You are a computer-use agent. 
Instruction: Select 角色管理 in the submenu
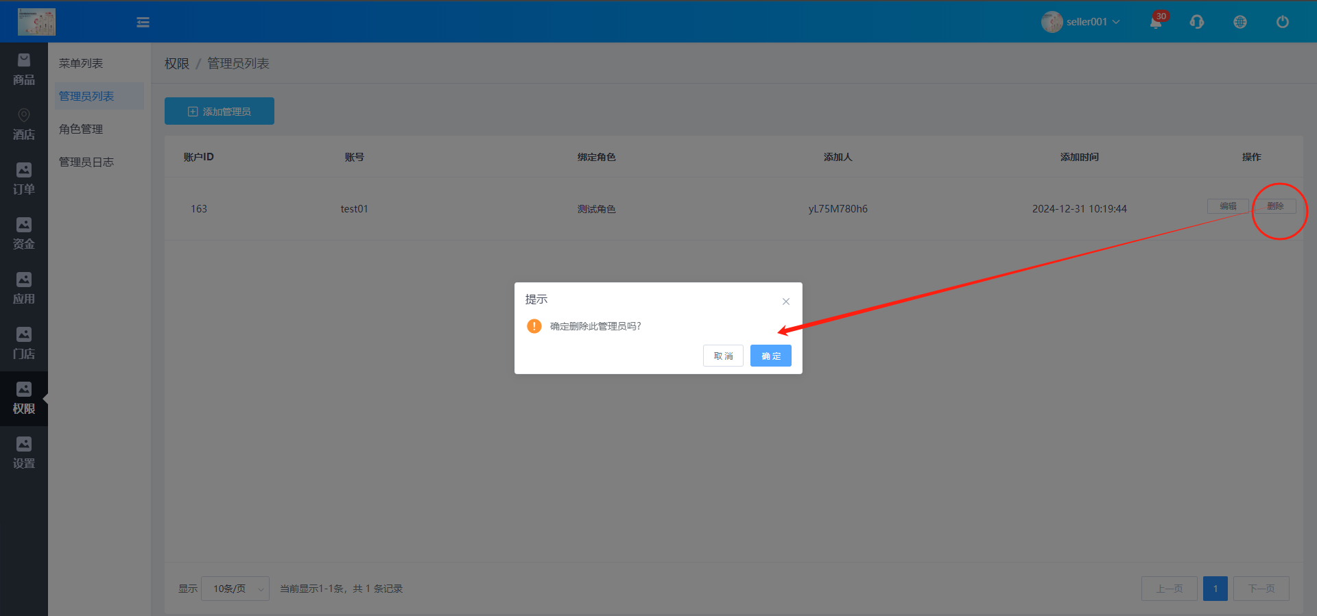(x=81, y=129)
